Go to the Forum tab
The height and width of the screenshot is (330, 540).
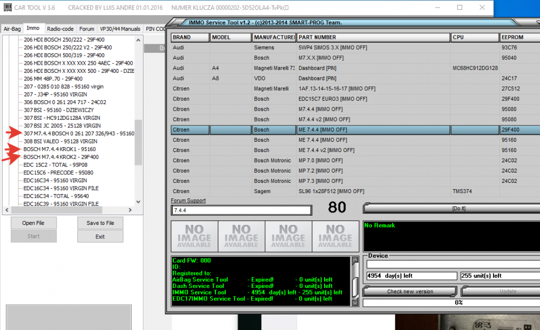pos(87,29)
